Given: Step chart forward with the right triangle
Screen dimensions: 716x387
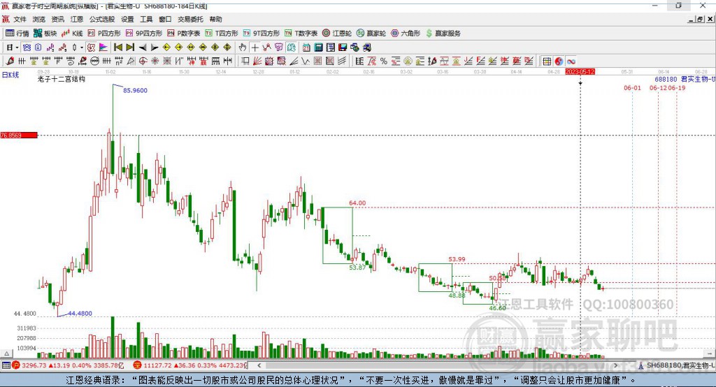Looking at the screenshot, I should [155, 47].
